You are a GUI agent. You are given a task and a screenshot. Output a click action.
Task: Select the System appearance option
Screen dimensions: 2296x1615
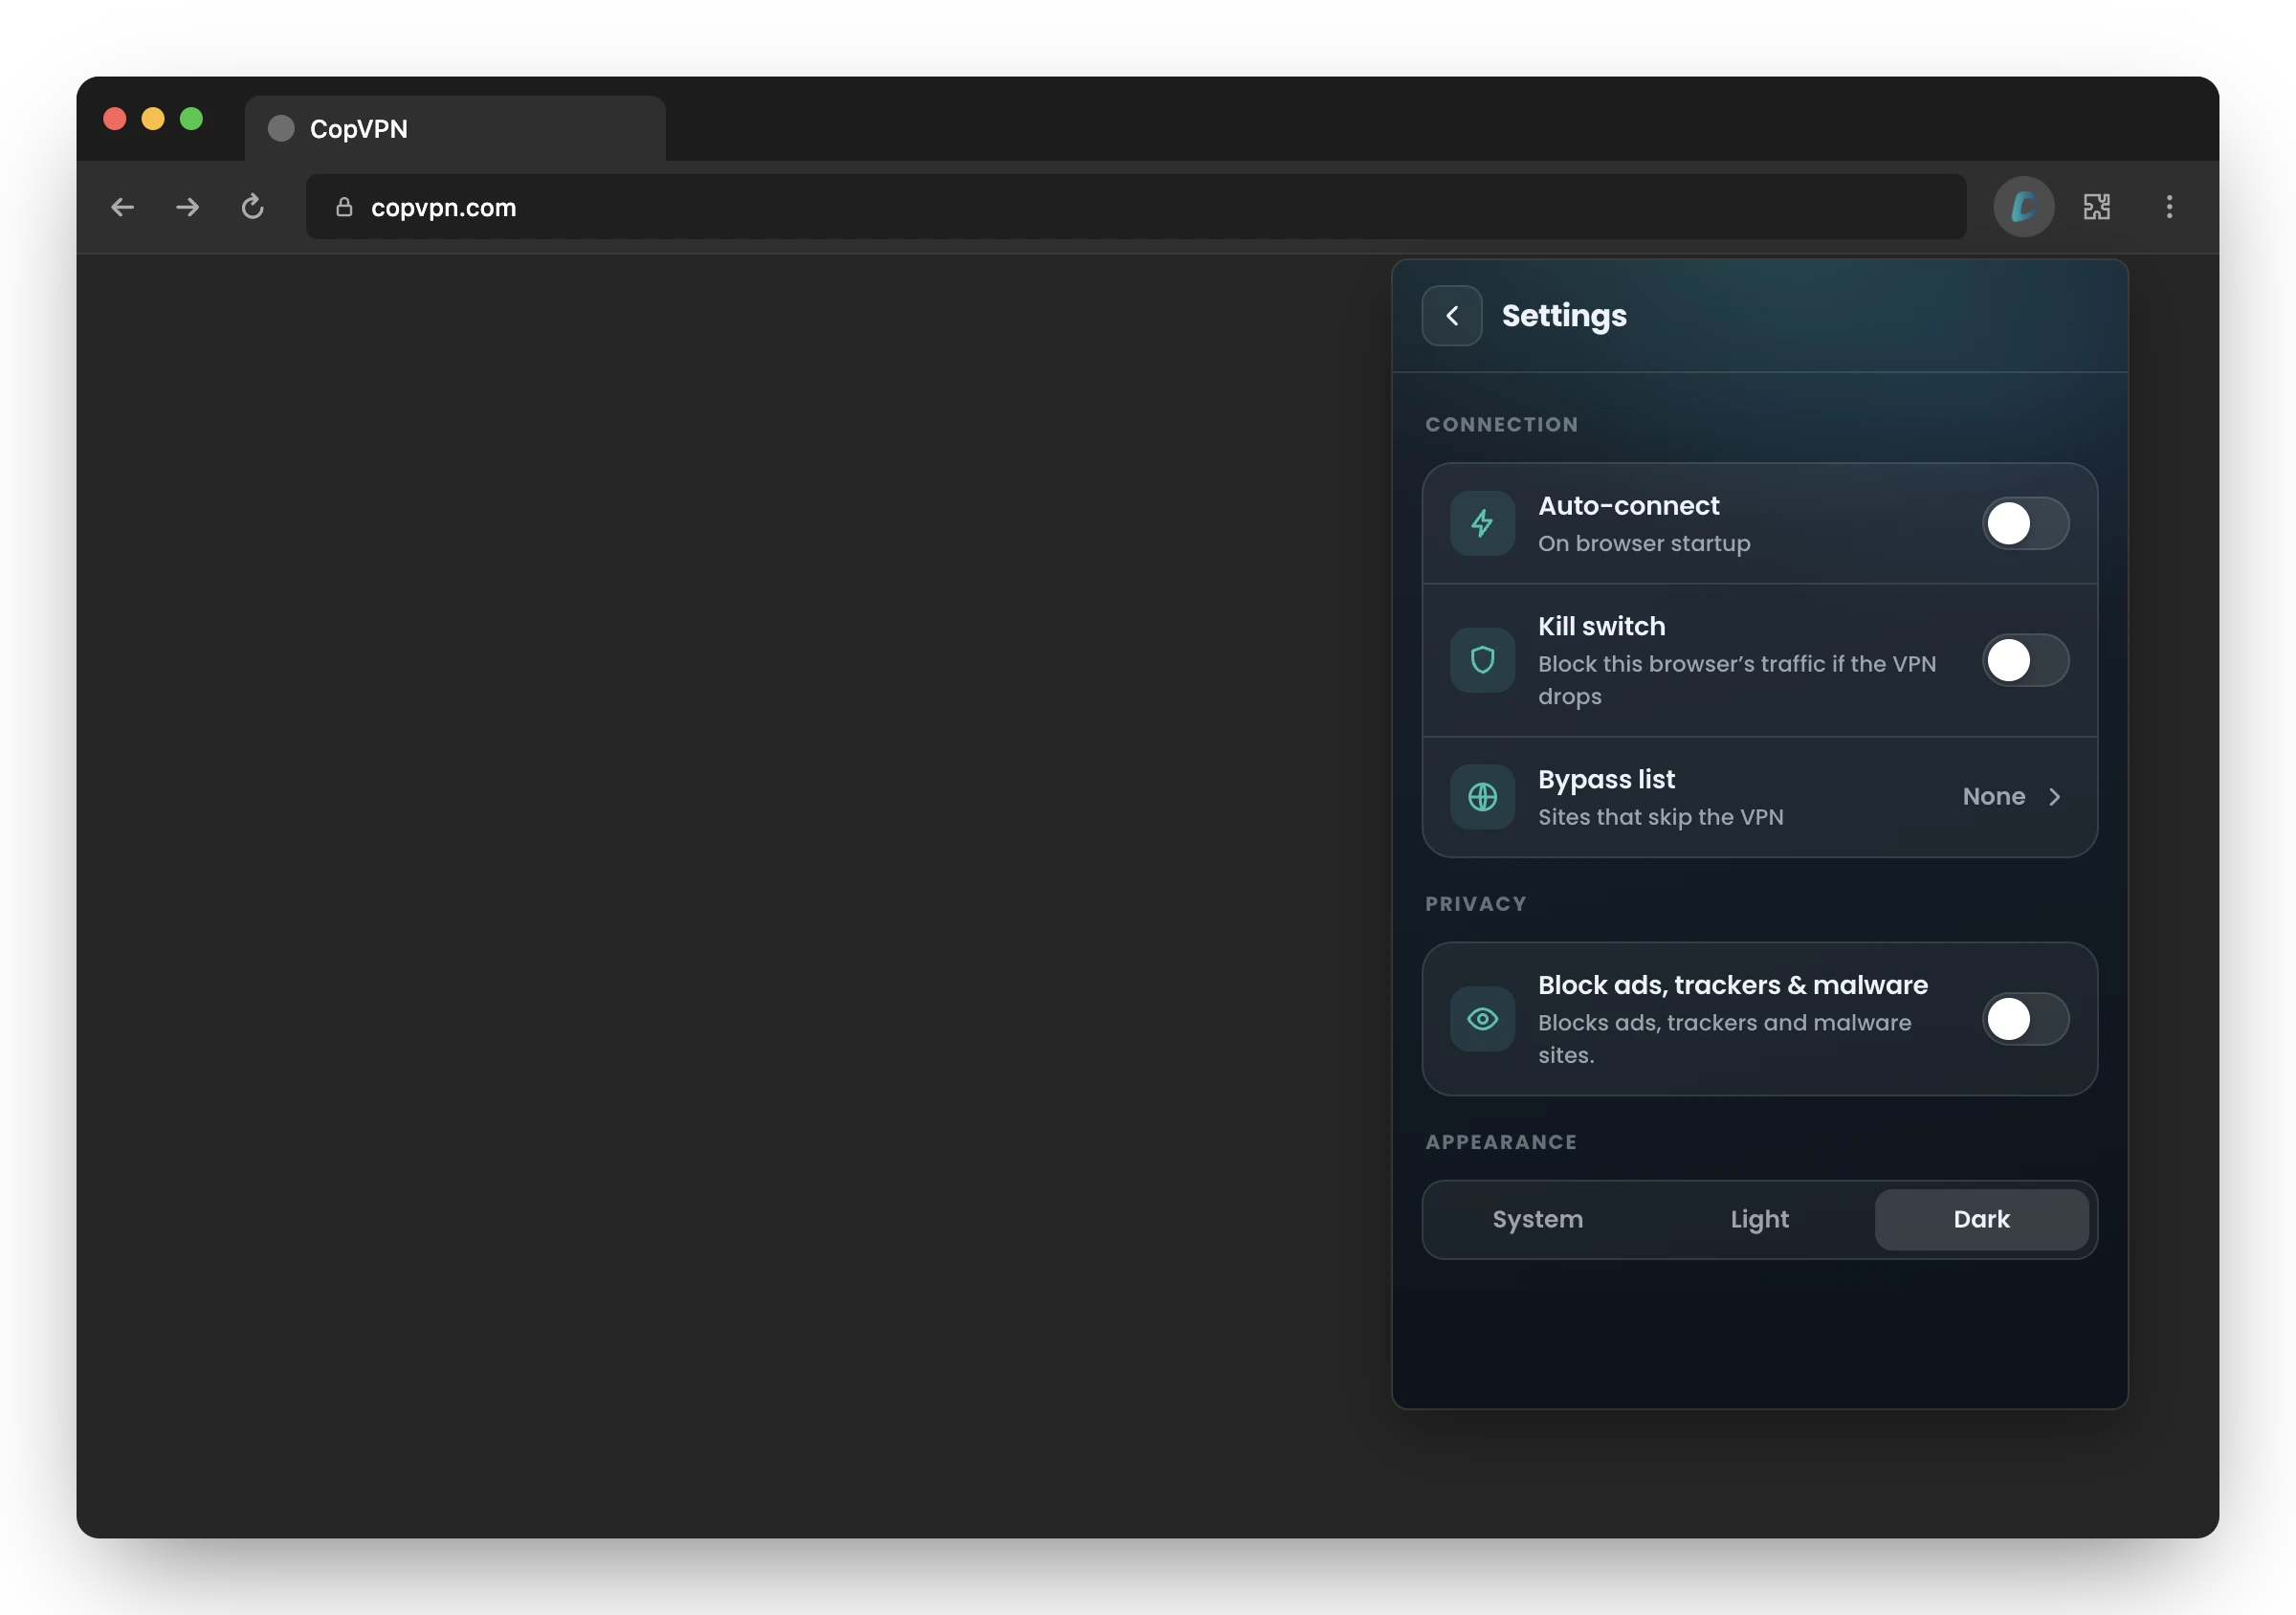click(1538, 1219)
